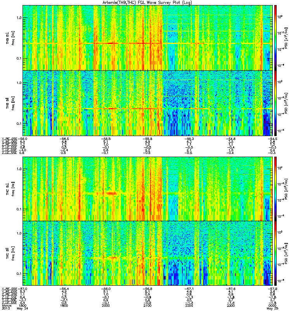Click the "1.0" frequency tick of THC B⊥ panel
The image size is (291, 311).
pyautogui.click(x=19, y=169)
